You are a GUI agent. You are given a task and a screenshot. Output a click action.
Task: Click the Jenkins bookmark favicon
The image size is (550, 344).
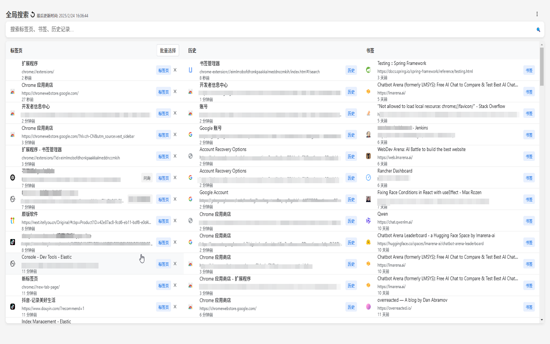[x=368, y=135]
